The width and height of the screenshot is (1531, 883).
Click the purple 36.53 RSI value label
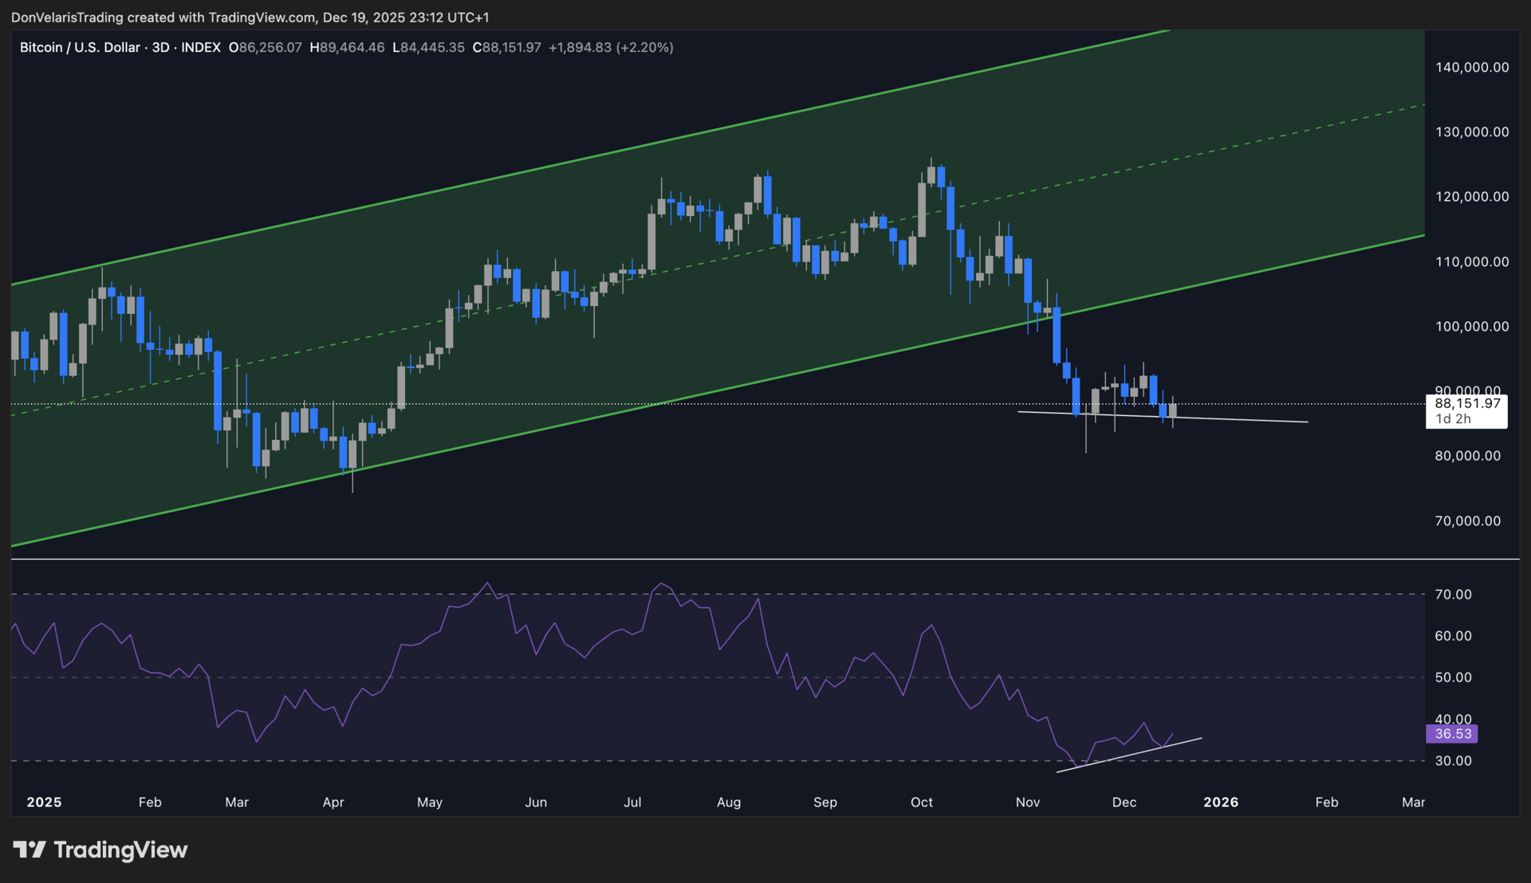pos(1452,734)
